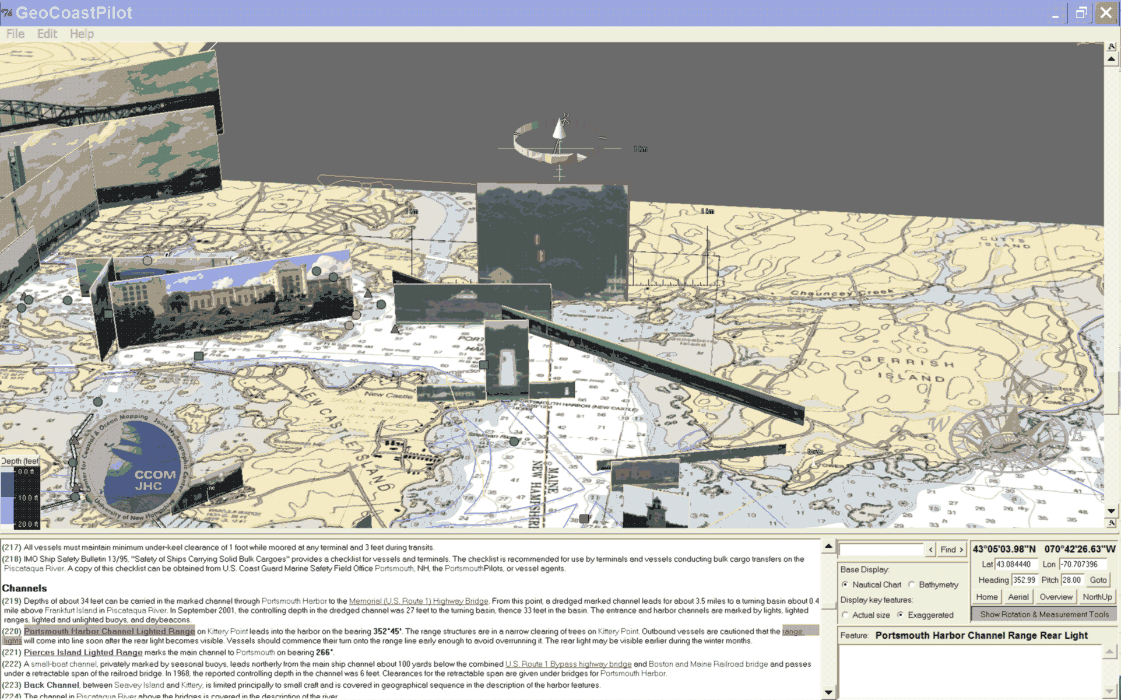Click the NorthUp button

(x=1097, y=597)
